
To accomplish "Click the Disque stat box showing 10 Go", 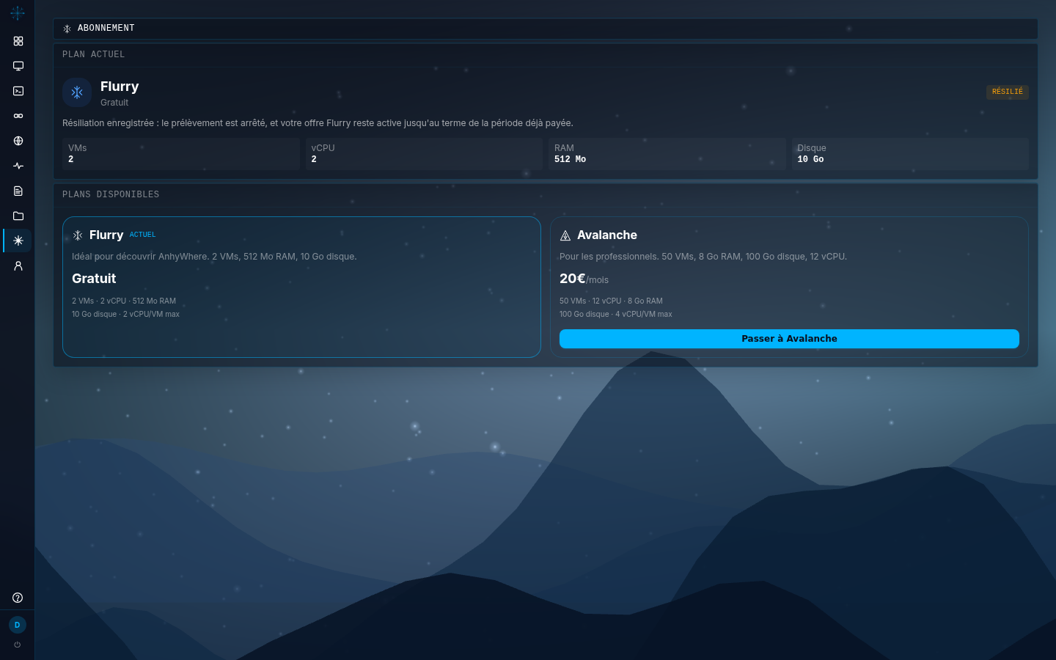I will 910,154.
